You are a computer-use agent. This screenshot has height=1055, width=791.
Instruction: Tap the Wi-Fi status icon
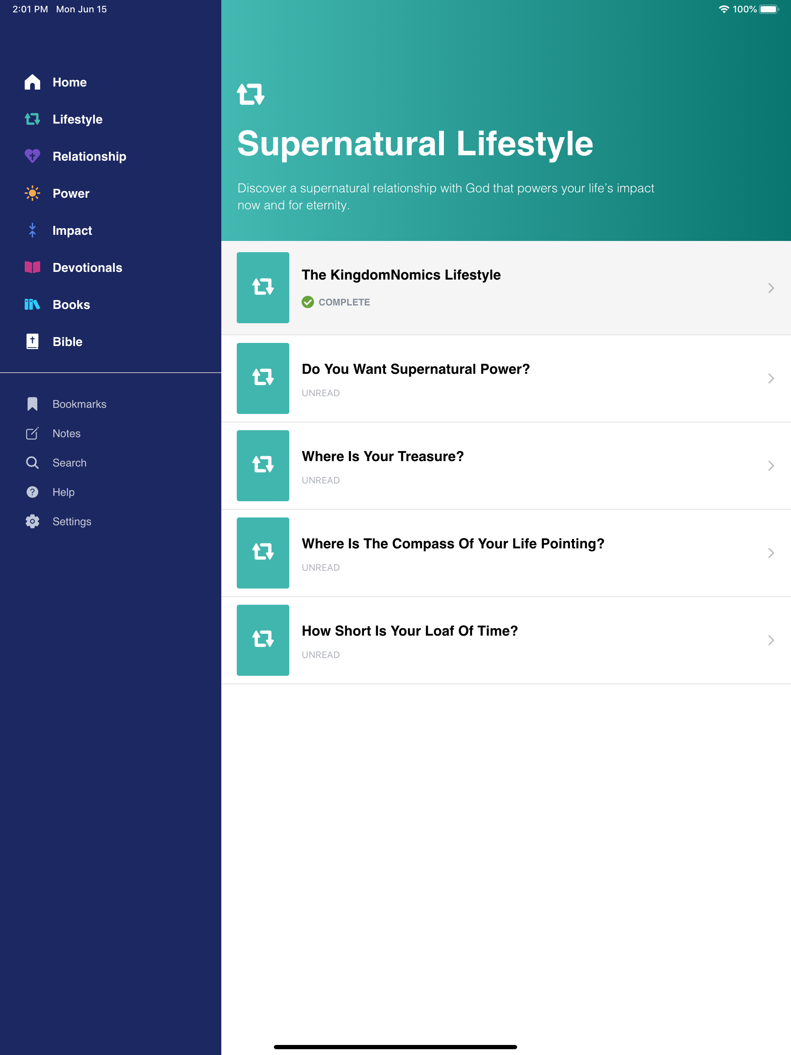[x=724, y=9]
